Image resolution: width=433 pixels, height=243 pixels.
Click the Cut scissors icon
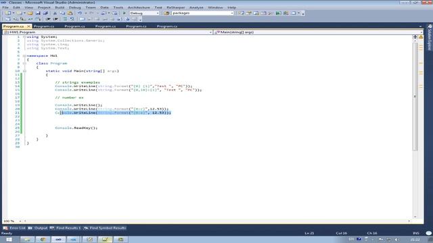pos(55,13)
